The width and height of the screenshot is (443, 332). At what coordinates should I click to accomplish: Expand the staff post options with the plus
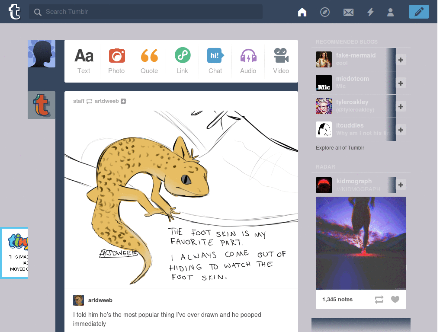tap(123, 101)
